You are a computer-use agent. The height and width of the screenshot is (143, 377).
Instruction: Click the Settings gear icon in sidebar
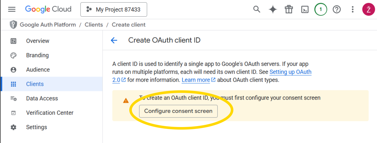click(x=13, y=127)
